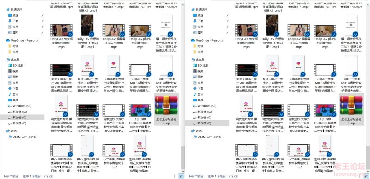
Task: Select 此电脑 in the left window
Action: pyautogui.click(x=13, y=60)
